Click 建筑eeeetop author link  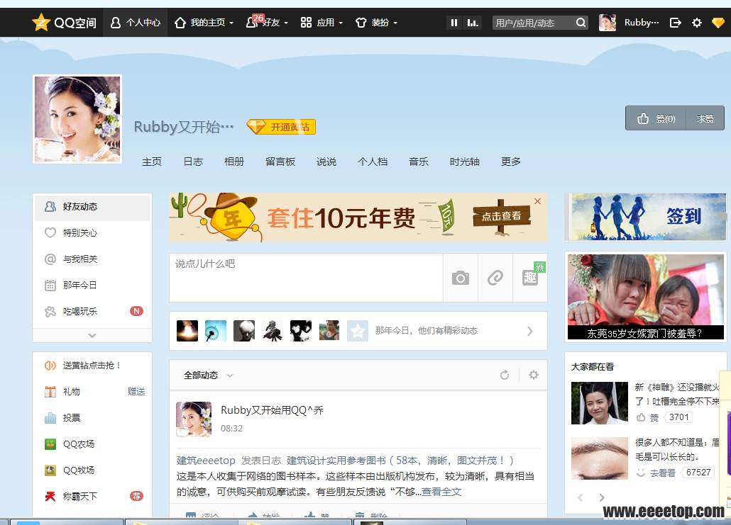206,461
